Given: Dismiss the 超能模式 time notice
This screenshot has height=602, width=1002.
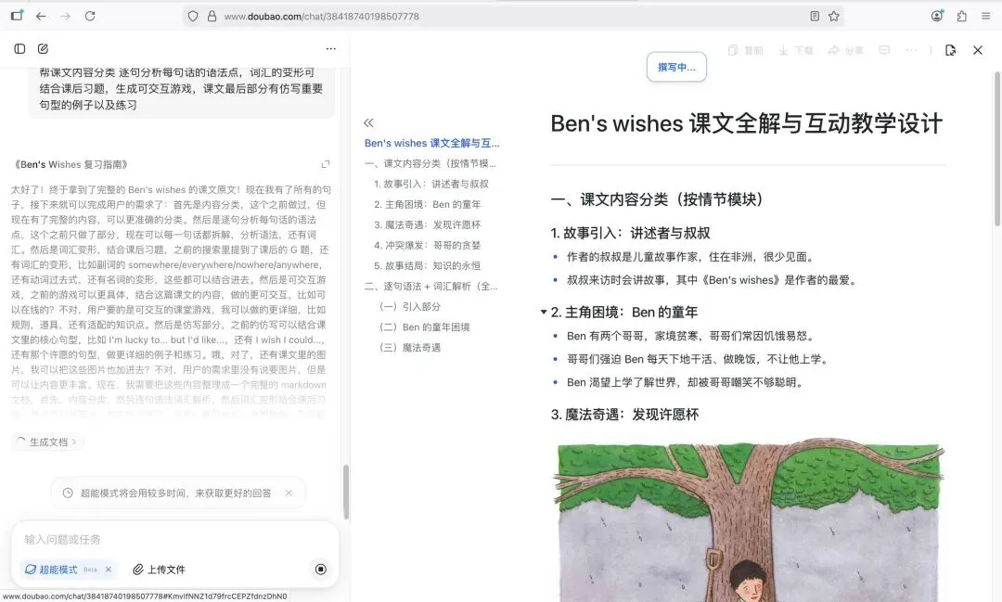Looking at the screenshot, I should (289, 493).
